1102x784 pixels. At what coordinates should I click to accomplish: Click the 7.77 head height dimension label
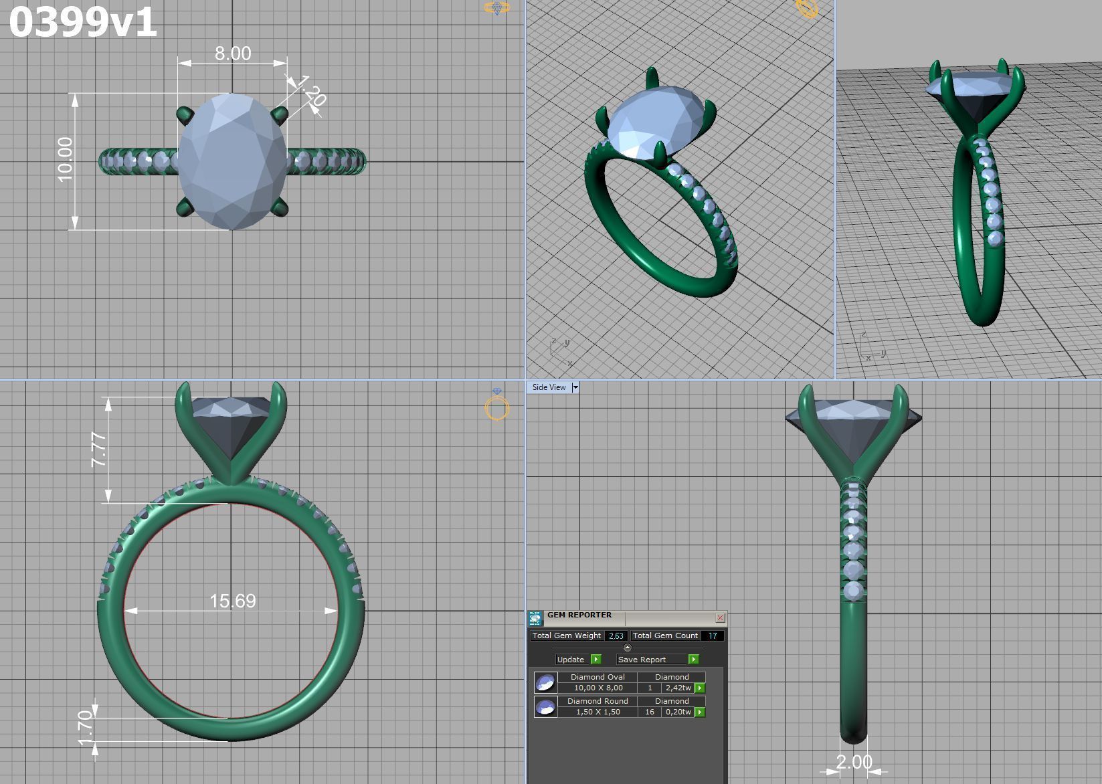point(98,450)
